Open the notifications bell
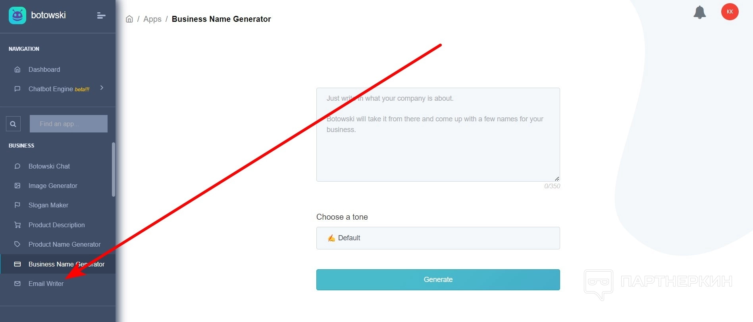 [699, 12]
